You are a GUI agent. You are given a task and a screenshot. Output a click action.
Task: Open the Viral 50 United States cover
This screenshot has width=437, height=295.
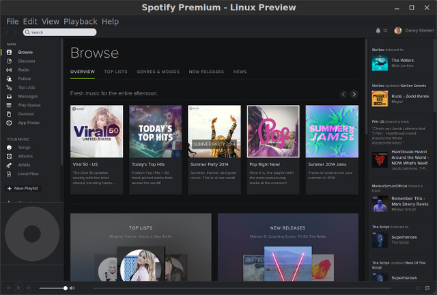click(97, 131)
